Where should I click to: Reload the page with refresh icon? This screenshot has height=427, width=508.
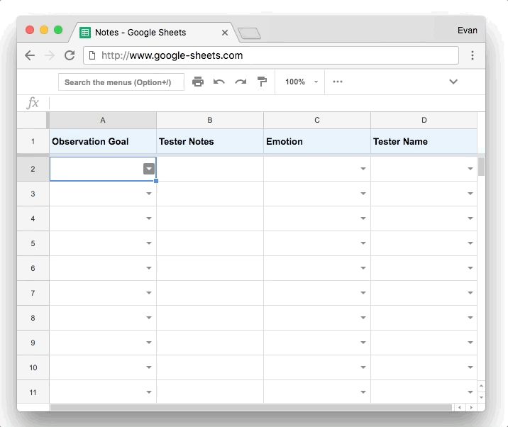70,55
